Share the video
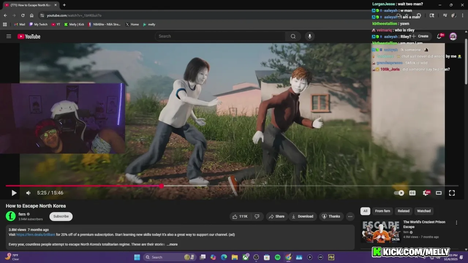Screen dimensions: 468x263 pos(276,216)
